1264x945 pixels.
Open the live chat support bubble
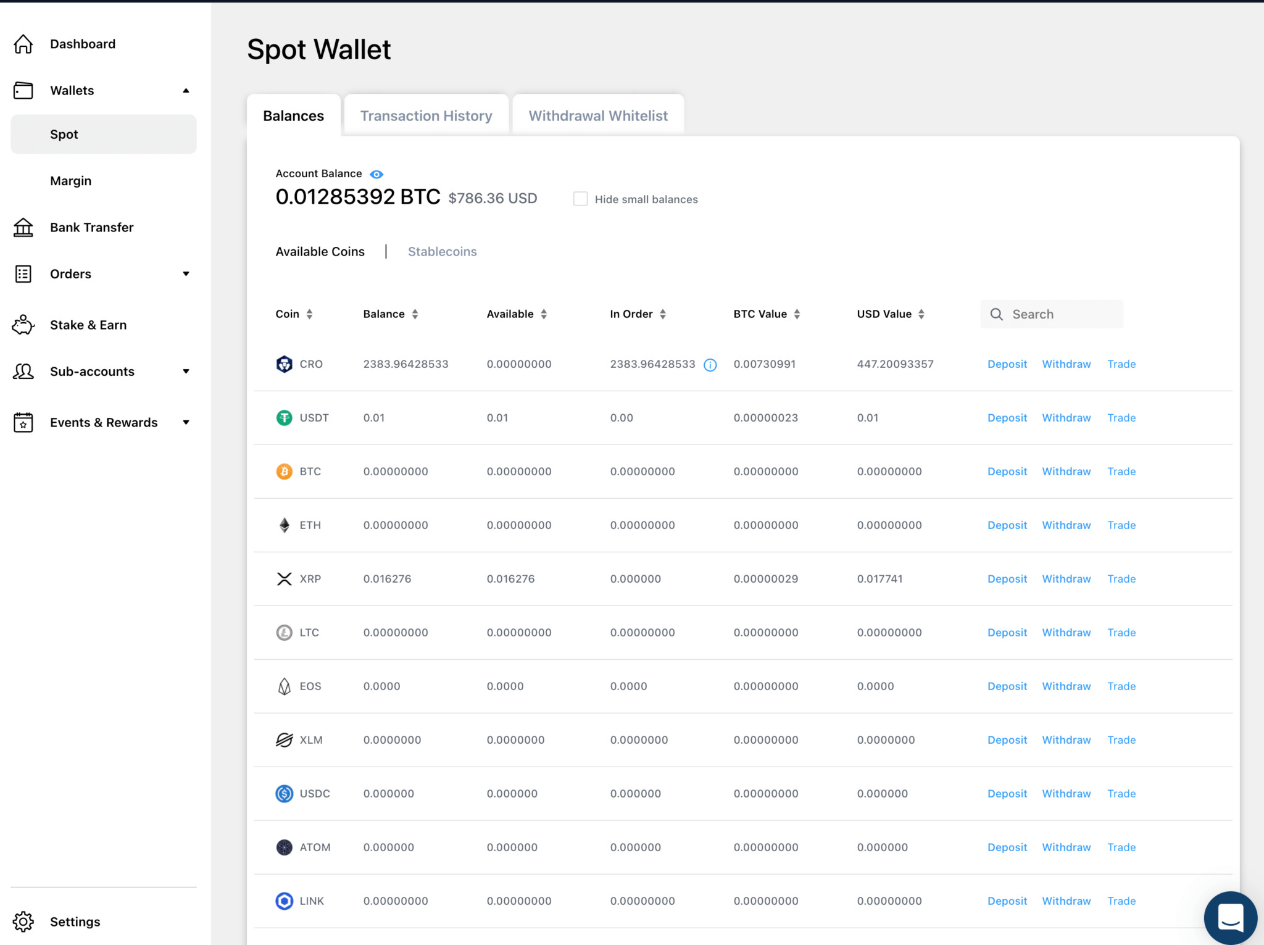pos(1230,918)
